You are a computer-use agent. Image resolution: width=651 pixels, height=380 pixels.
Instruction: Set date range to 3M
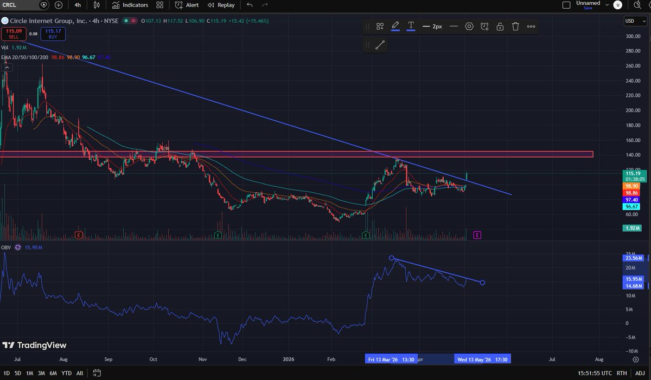[x=41, y=373]
